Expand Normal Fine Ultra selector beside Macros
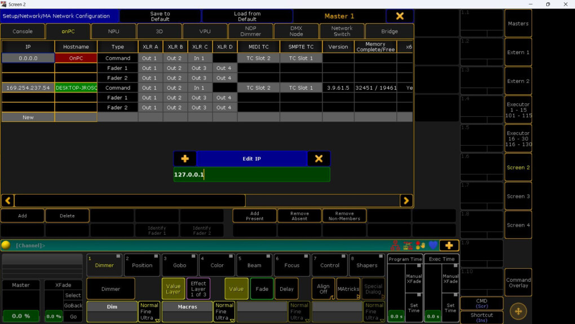 tap(224, 312)
